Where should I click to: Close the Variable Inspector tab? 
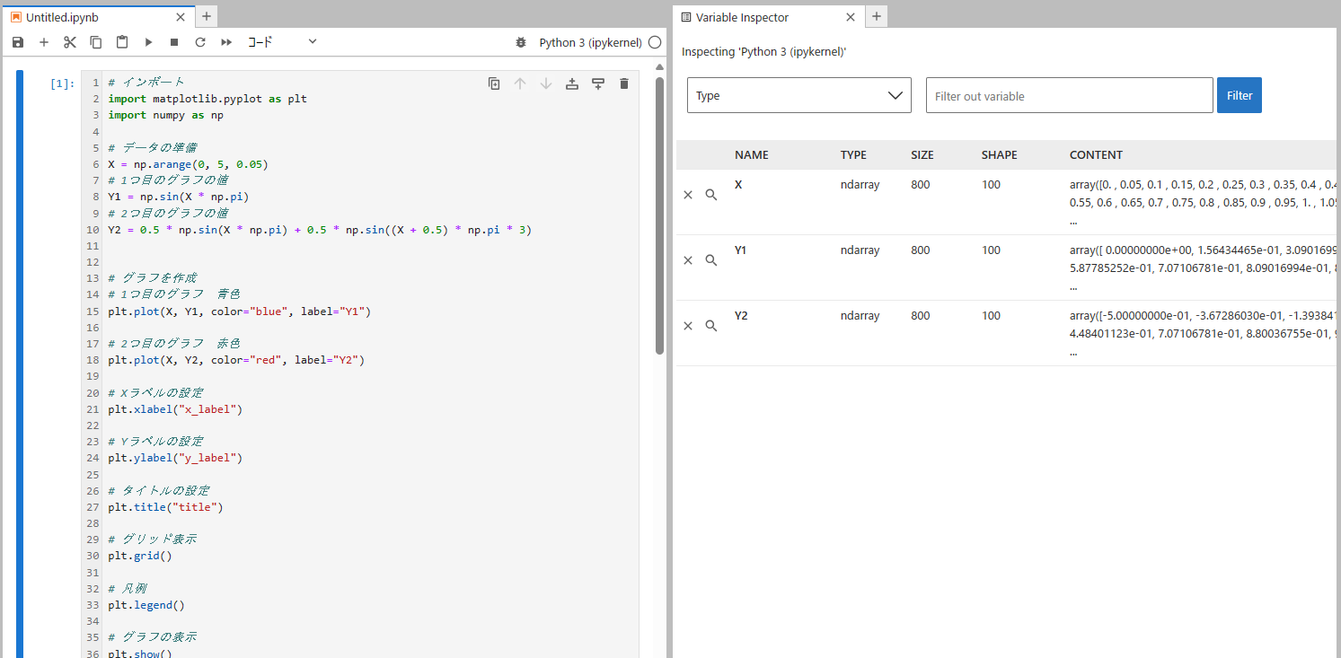(x=851, y=17)
